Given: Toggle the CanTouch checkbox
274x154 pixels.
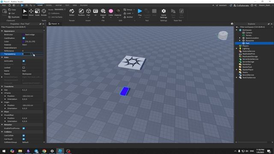Looking at the screenshot, I should 24,139.
